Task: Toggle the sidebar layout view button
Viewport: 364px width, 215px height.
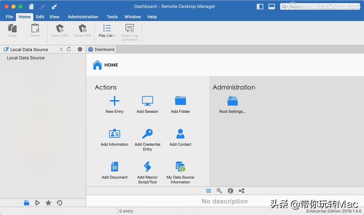Action: [260, 7]
